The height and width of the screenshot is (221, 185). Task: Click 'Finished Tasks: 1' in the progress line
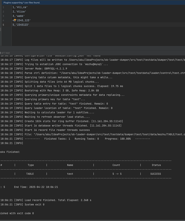coord(57,139)
